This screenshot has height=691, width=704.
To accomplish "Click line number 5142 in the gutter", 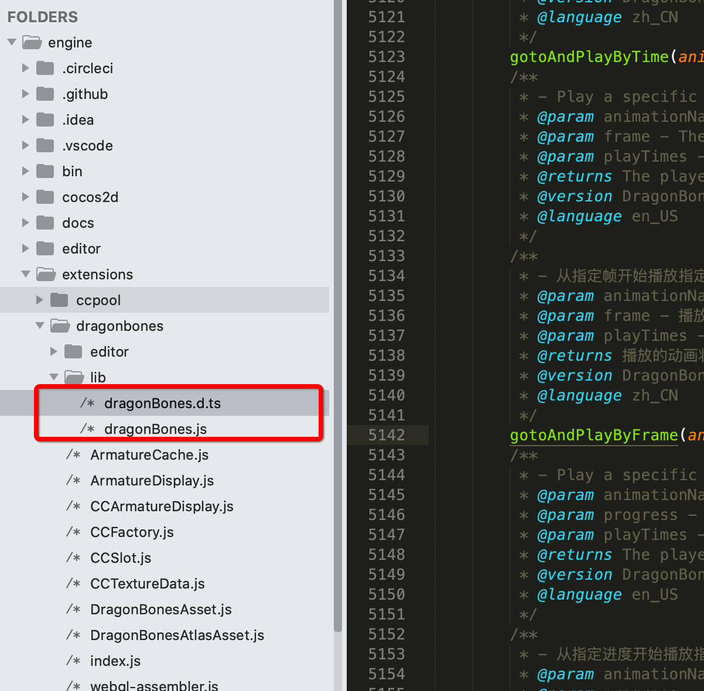I will 387,435.
